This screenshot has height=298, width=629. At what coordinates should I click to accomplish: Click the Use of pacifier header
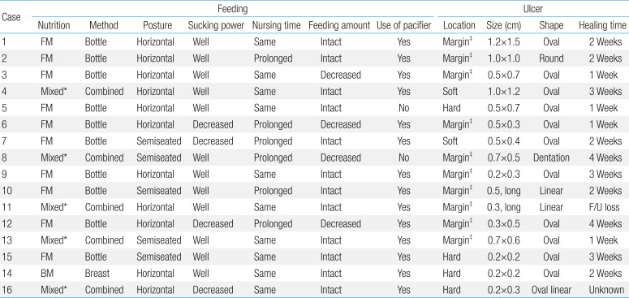click(x=403, y=26)
